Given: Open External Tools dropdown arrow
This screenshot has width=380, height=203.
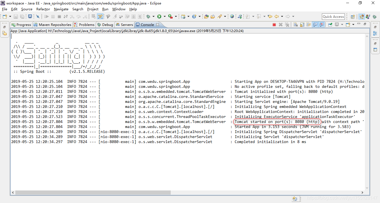Looking at the screenshot, I should tap(176, 16).
